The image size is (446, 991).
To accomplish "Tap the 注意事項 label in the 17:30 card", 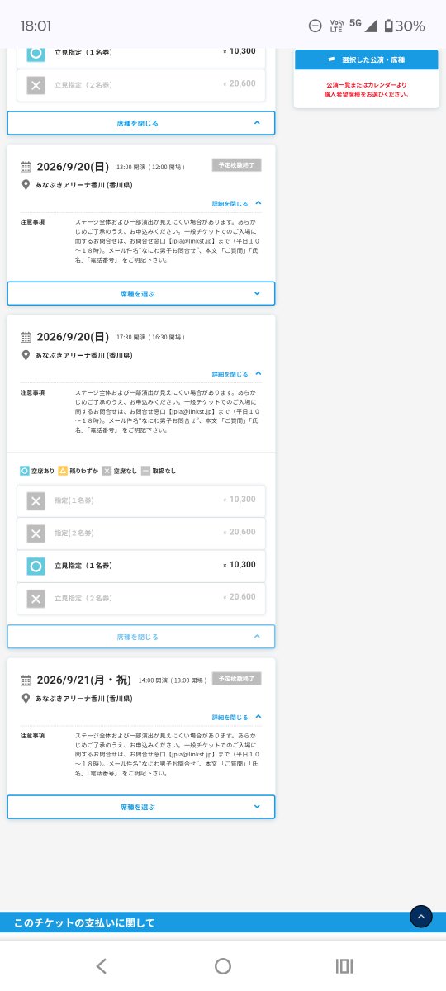I will pyautogui.click(x=32, y=393).
